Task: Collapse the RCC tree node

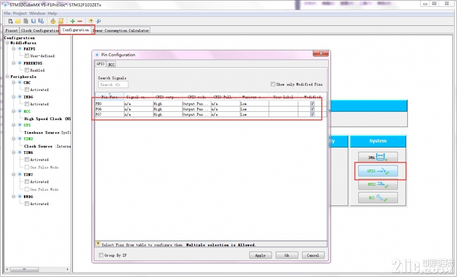Action: [14, 111]
